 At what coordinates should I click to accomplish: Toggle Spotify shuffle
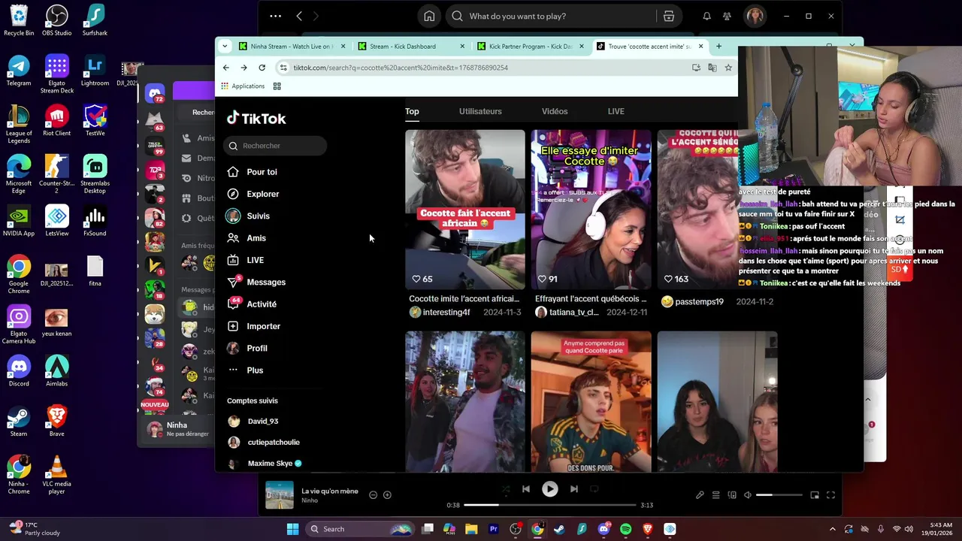506,489
